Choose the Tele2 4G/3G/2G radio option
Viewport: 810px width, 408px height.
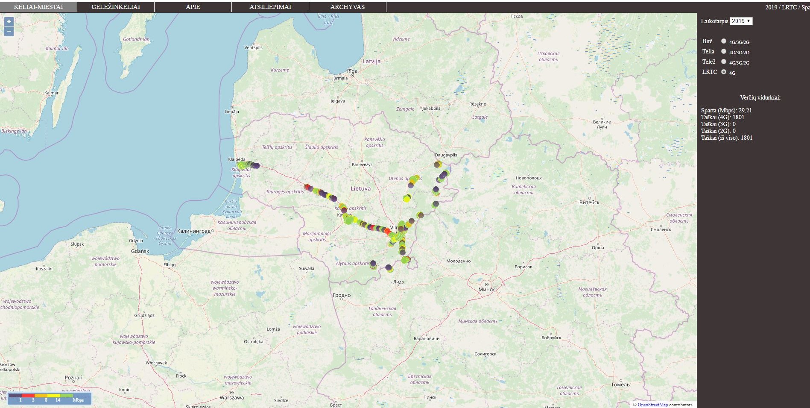click(x=724, y=62)
